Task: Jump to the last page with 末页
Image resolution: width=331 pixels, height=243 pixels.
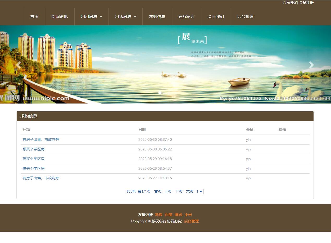Action: (x=190, y=191)
